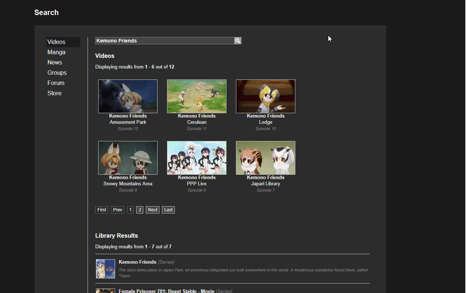Open the Snowy Mountains Area thumbnail
The height and width of the screenshot is (293, 469).
click(128, 158)
